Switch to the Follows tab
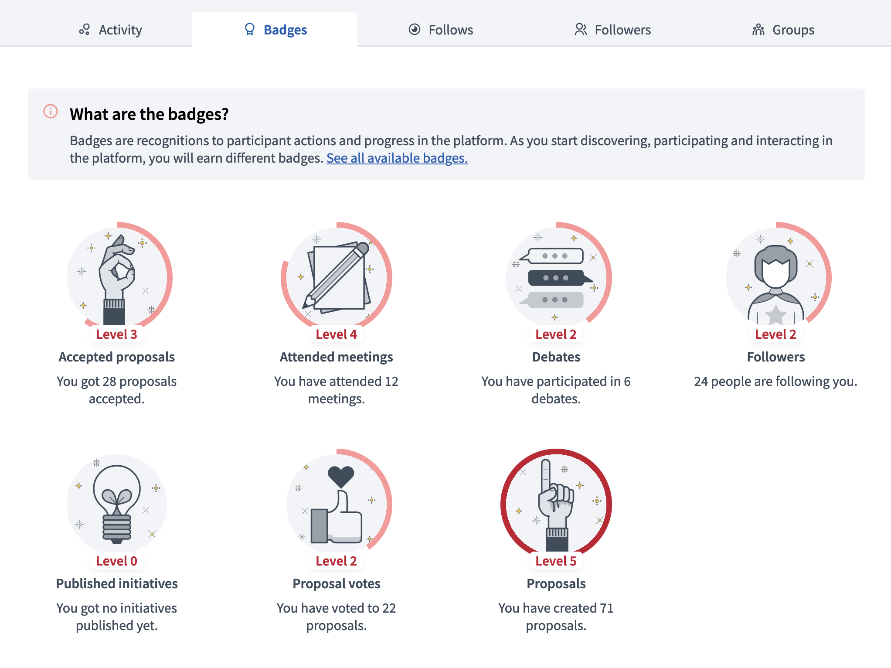The width and height of the screenshot is (891, 668). [x=441, y=29]
